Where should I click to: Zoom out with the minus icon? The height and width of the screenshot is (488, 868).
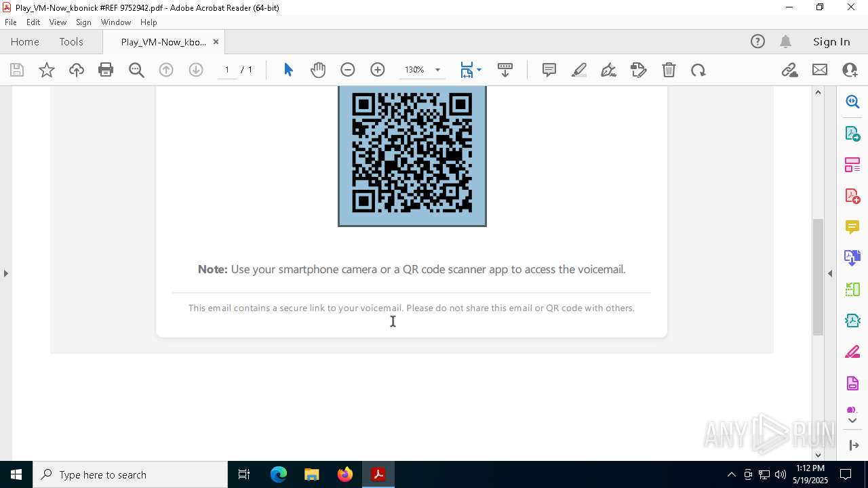(x=348, y=70)
